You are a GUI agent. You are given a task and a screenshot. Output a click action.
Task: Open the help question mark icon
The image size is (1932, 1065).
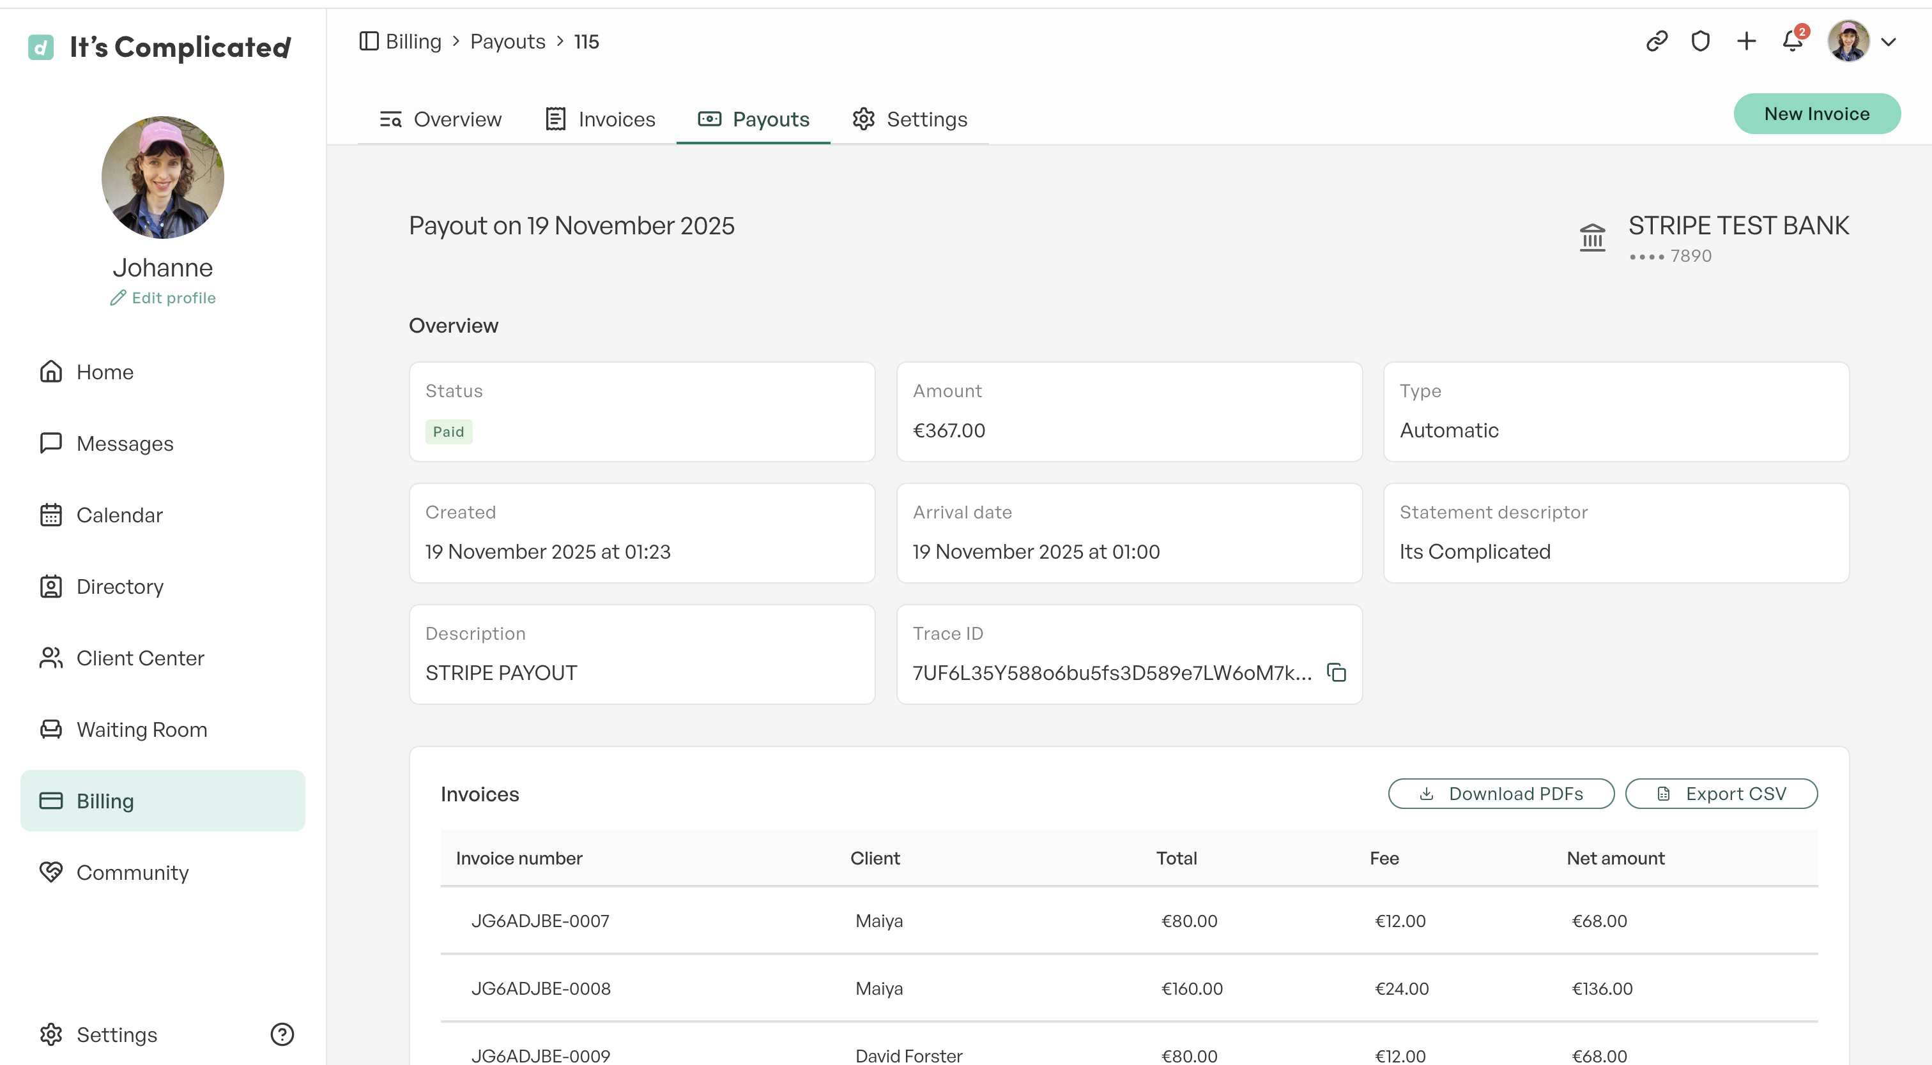pyautogui.click(x=282, y=1034)
